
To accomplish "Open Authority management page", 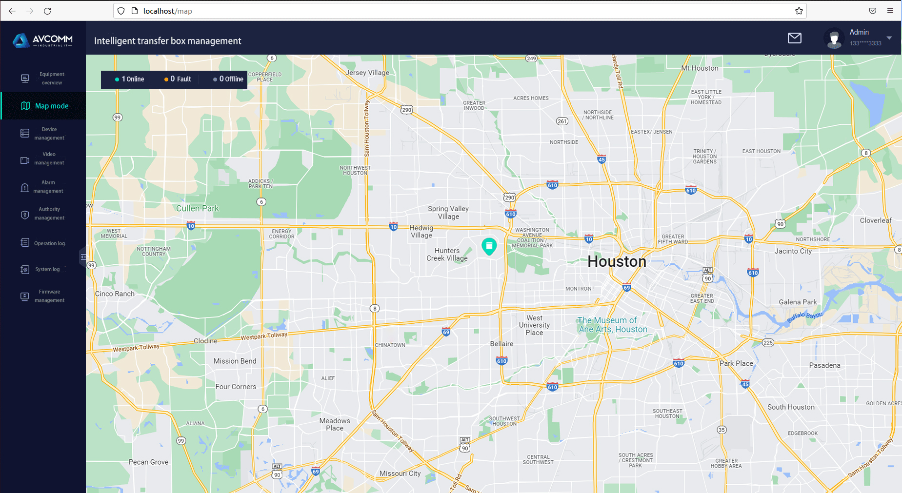I will tap(43, 214).
